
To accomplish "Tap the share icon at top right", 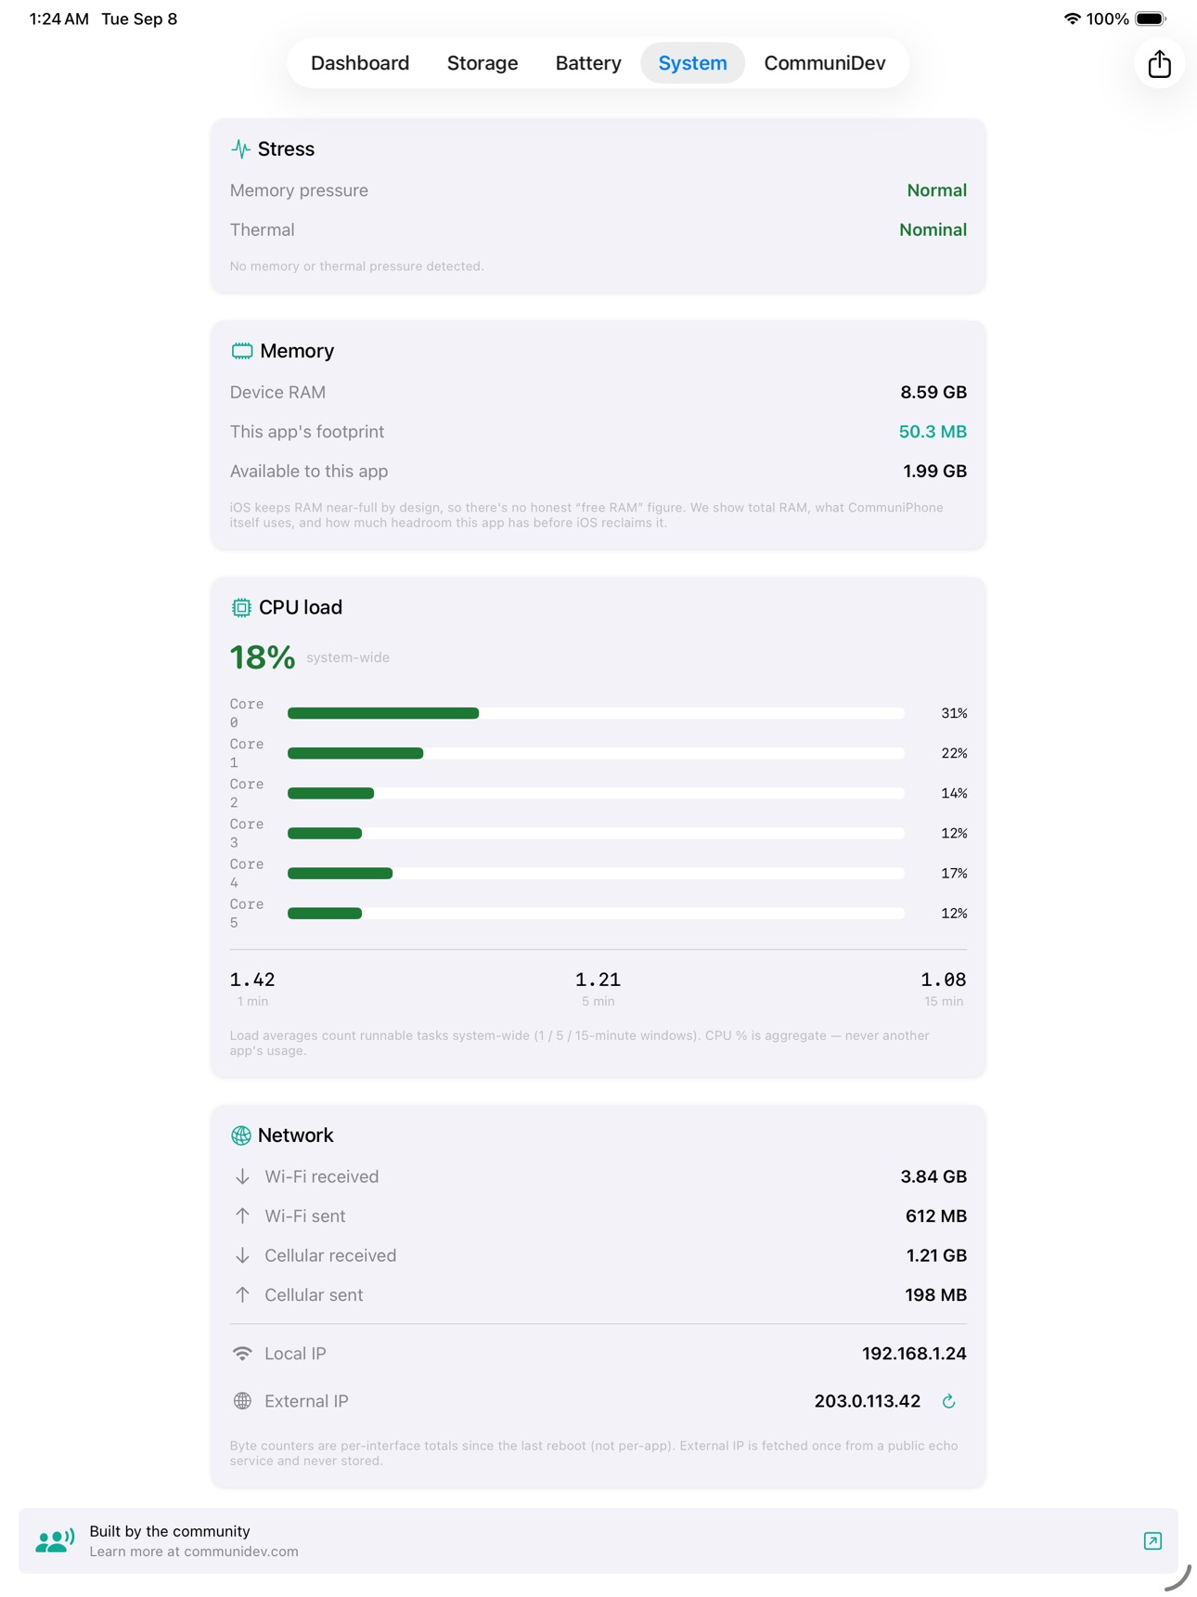I will pyautogui.click(x=1159, y=64).
